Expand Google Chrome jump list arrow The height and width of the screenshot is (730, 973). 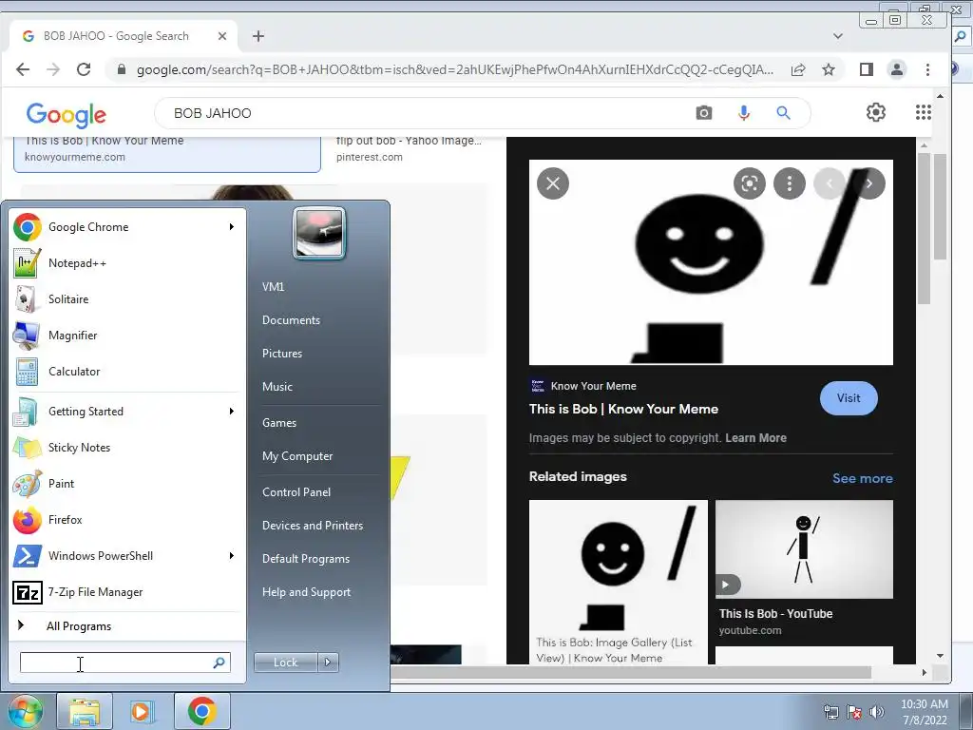point(232,227)
